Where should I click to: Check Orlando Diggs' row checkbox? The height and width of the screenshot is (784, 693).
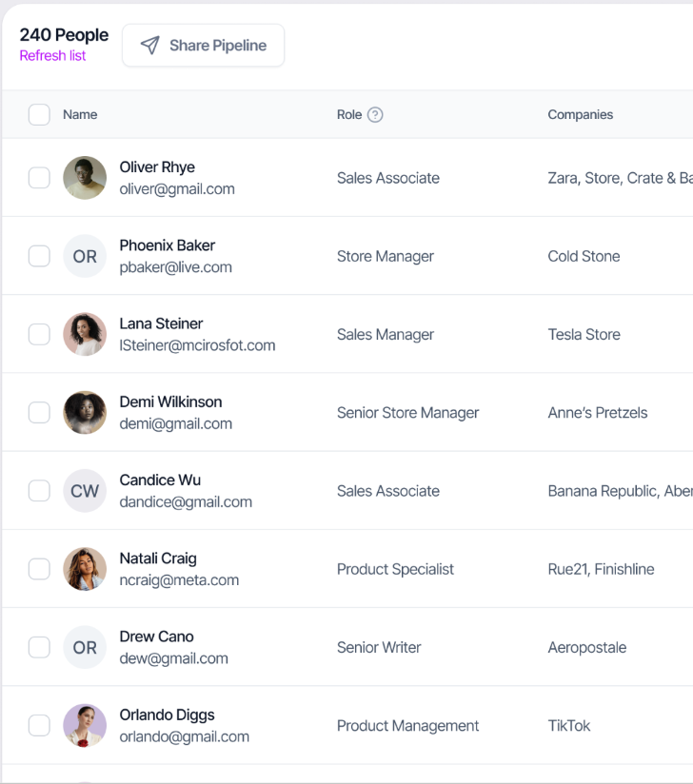click(39, 726)
